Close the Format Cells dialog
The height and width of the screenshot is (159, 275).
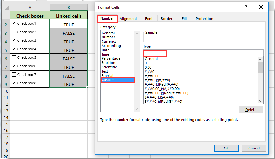coord(261,7)
